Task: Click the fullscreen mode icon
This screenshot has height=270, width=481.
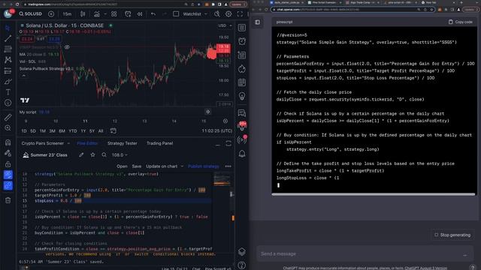Action: (x=240, y=14)
